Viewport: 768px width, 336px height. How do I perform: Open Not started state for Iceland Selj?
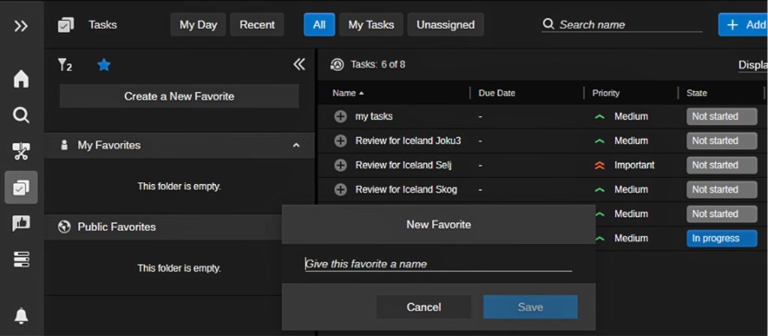(x=721, y=165)
